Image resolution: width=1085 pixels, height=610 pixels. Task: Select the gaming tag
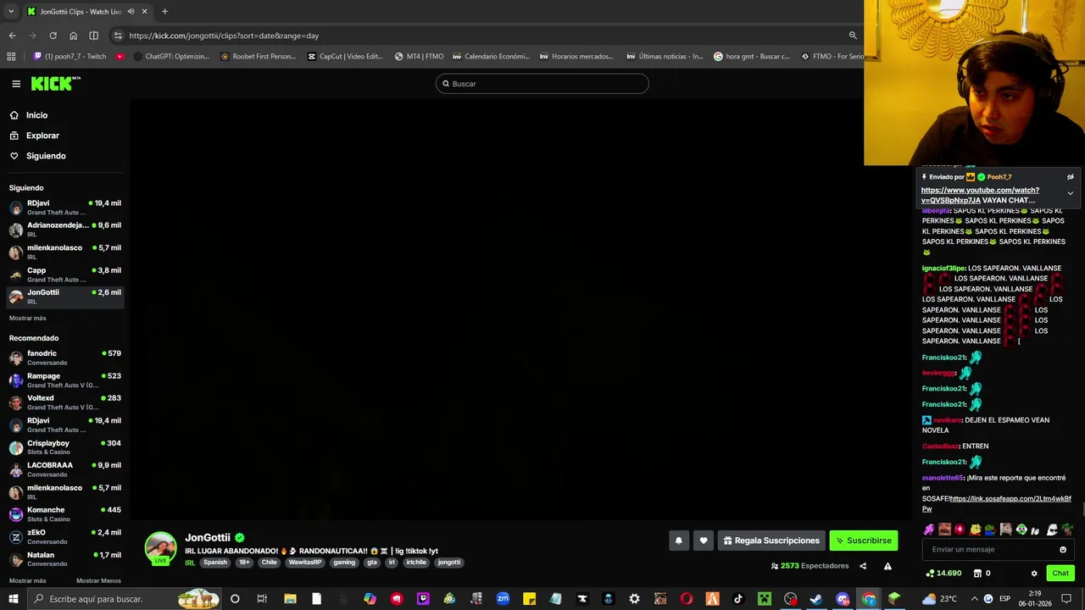tap(344, 563)
